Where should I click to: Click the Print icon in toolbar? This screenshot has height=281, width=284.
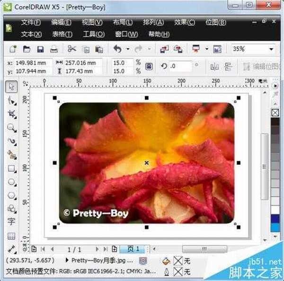coord(54,49)
